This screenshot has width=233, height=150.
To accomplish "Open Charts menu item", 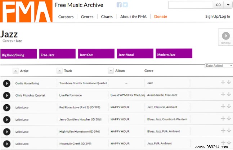I will pyautogui.click(x=107, y=17).
